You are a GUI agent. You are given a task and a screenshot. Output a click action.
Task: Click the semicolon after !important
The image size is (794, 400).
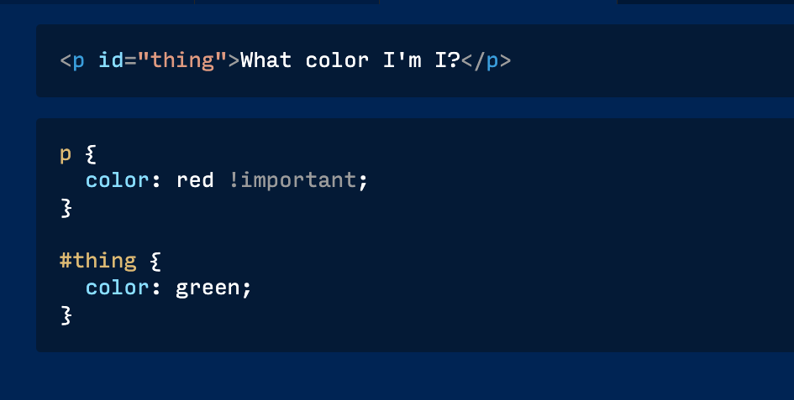pos(363,180)
